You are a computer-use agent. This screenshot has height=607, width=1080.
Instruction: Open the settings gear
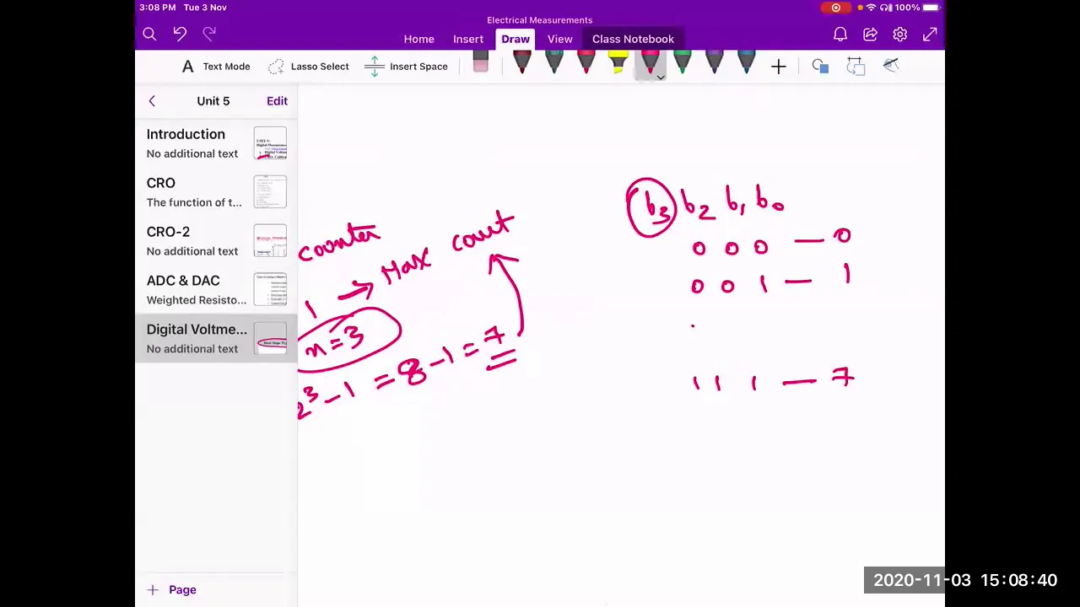click(900, 35)
